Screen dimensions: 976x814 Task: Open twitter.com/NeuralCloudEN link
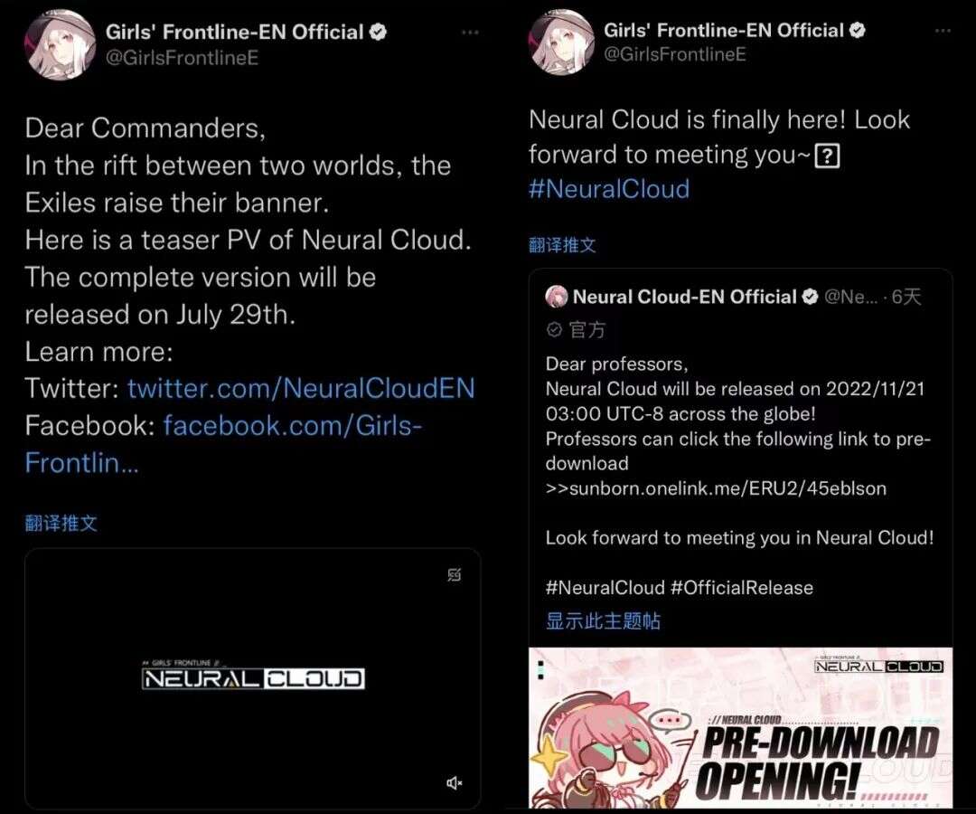tap(301, 389)
